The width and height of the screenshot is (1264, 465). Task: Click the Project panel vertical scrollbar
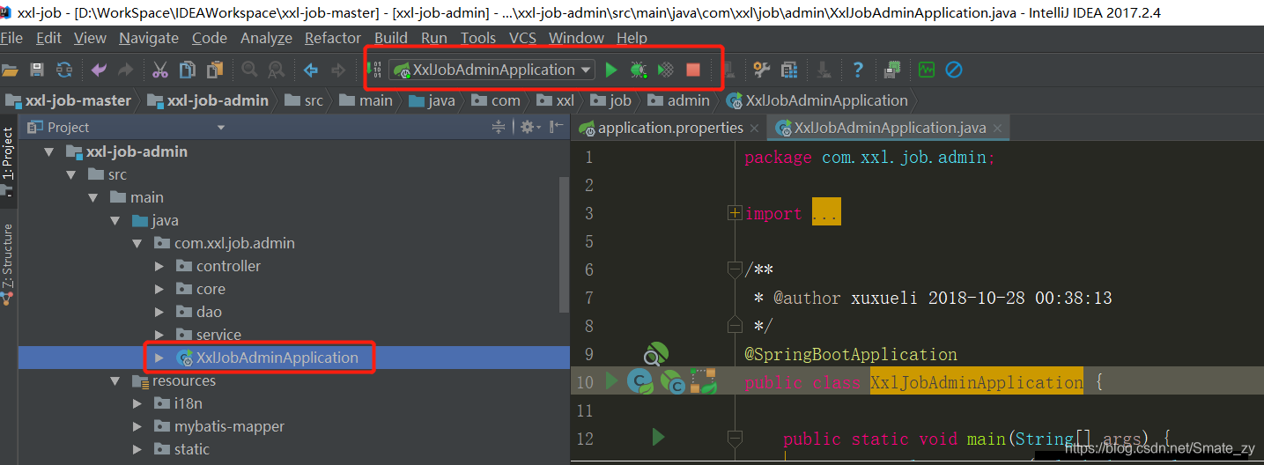(565, 244)
